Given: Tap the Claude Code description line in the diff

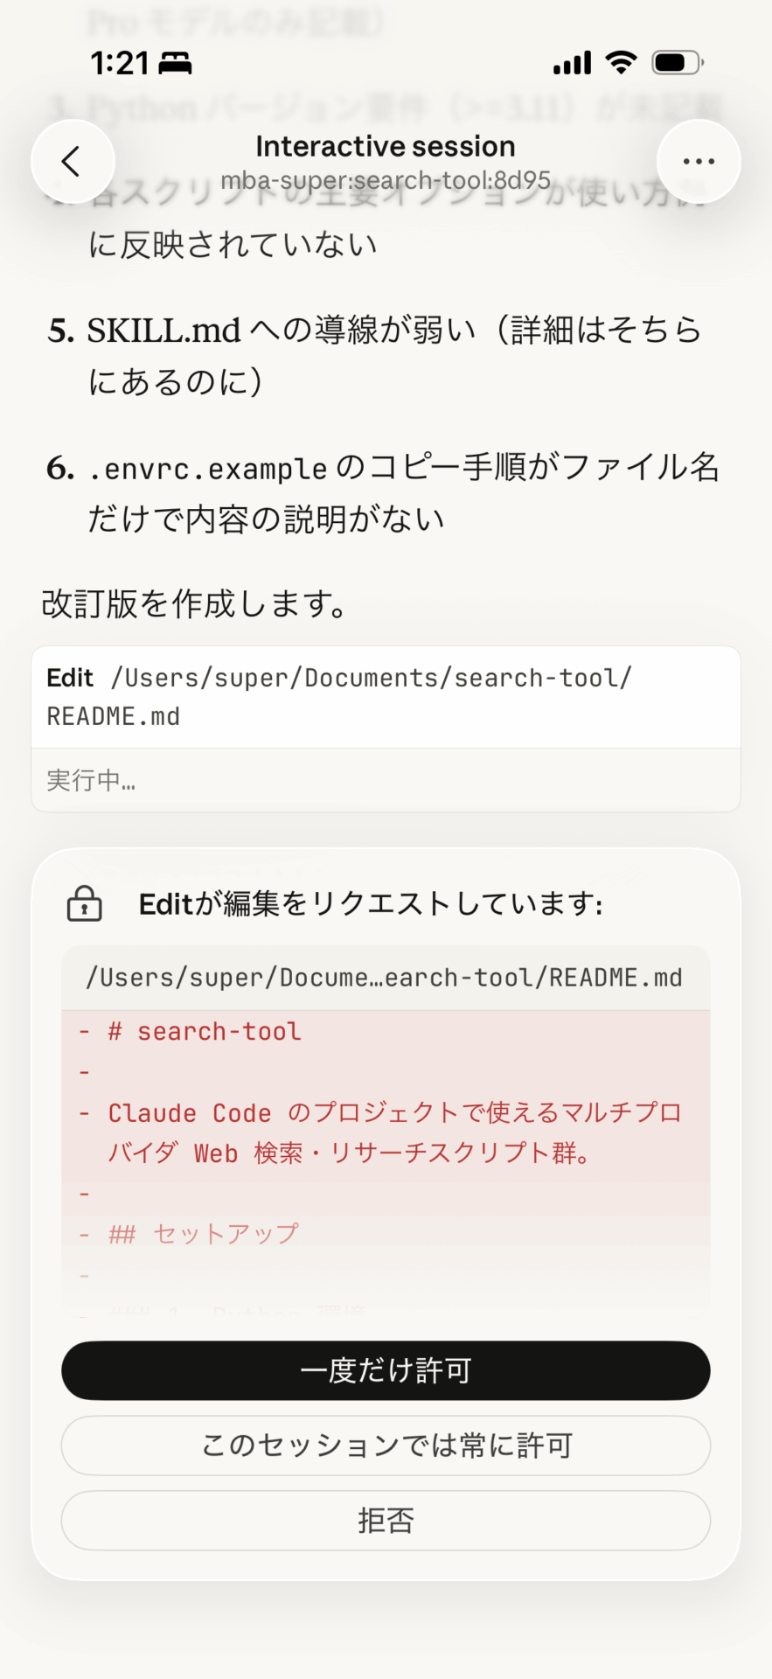Looking at the screenshot, I should pyautogui.click(x=385, y=1132).
